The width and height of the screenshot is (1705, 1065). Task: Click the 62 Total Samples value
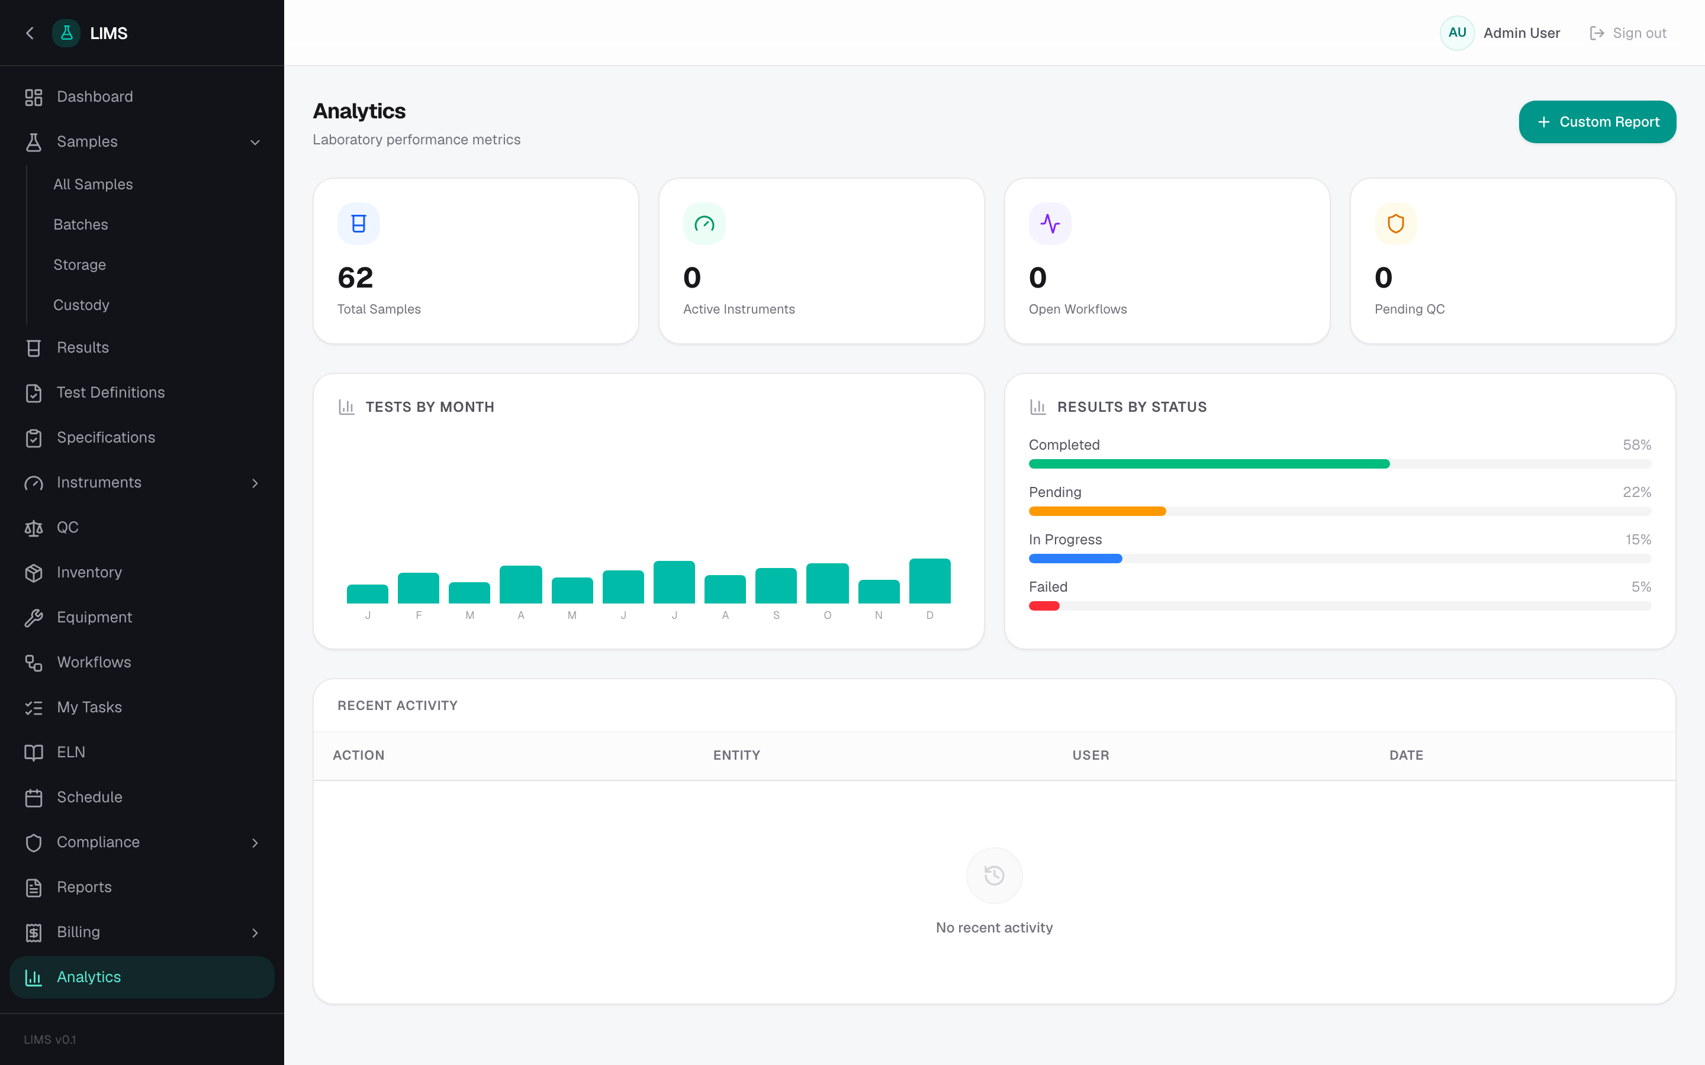pyautogui.click(x=355, y=277)
